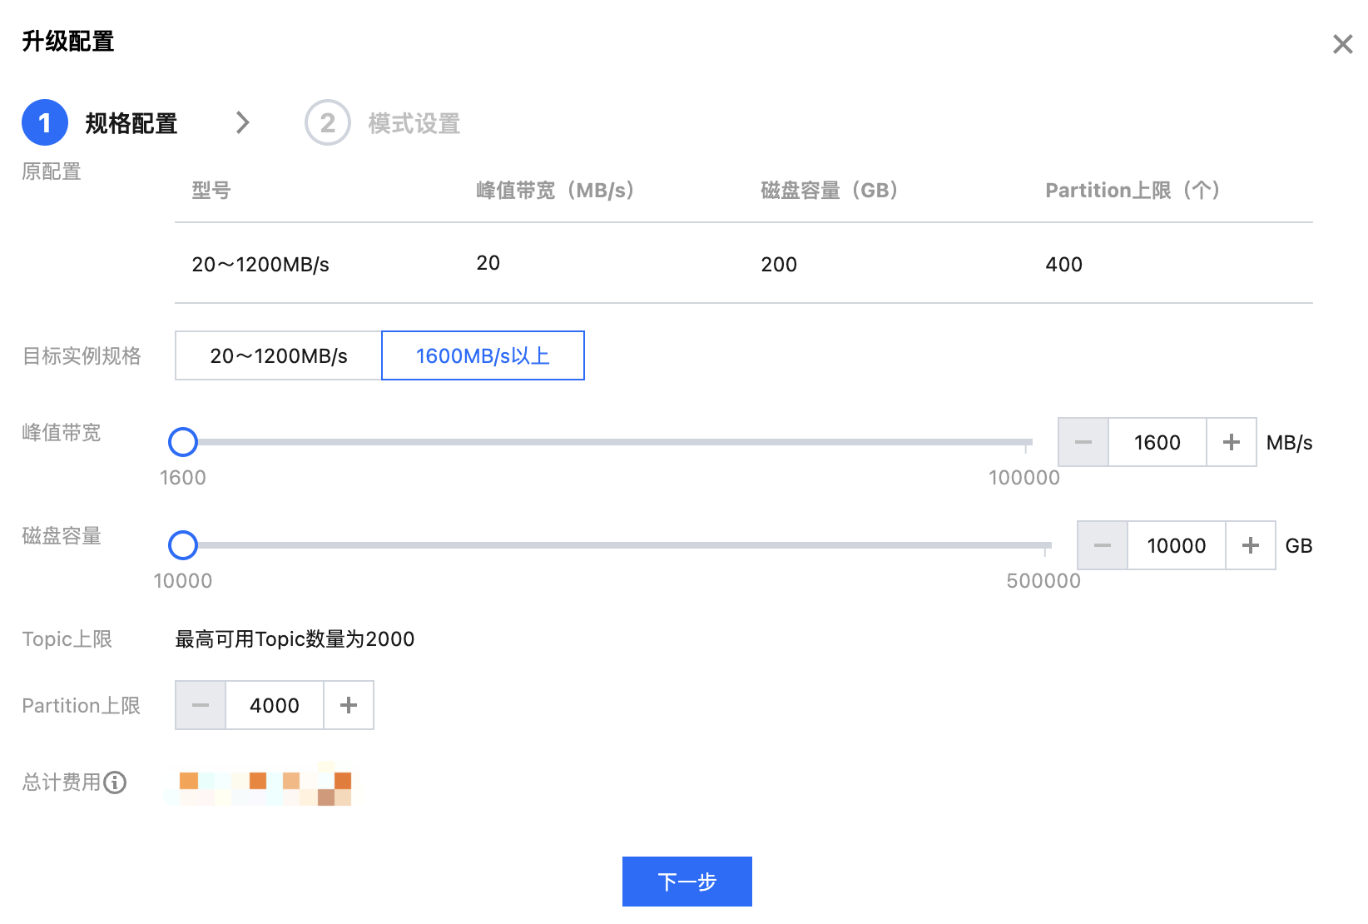Increase 磁盘容量 using the plus button
This screenshot has height=924, width=1368.
coord(1250,545)
